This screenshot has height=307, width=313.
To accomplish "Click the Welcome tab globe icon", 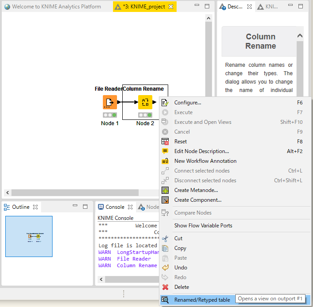I will click(7, 7).
